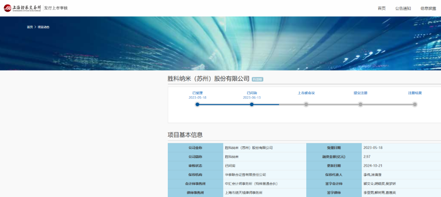Click the 上海市锦天城律师事务所 value
Image resolution: width=441 pixels, height=197 pixels.
point(243,193)
